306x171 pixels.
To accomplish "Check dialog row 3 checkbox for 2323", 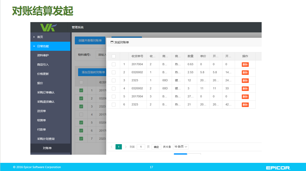I will [114, 80].
